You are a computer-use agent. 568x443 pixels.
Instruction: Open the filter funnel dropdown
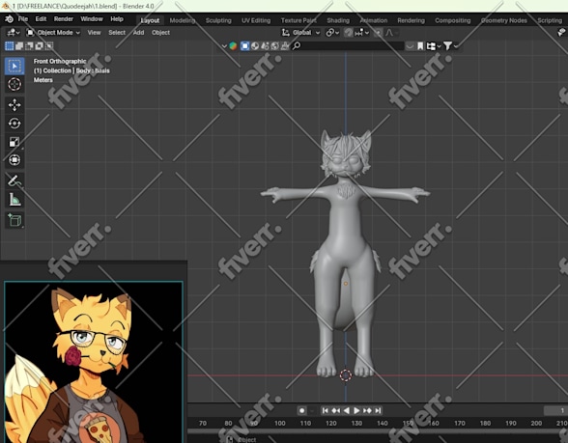pos(450,46)
